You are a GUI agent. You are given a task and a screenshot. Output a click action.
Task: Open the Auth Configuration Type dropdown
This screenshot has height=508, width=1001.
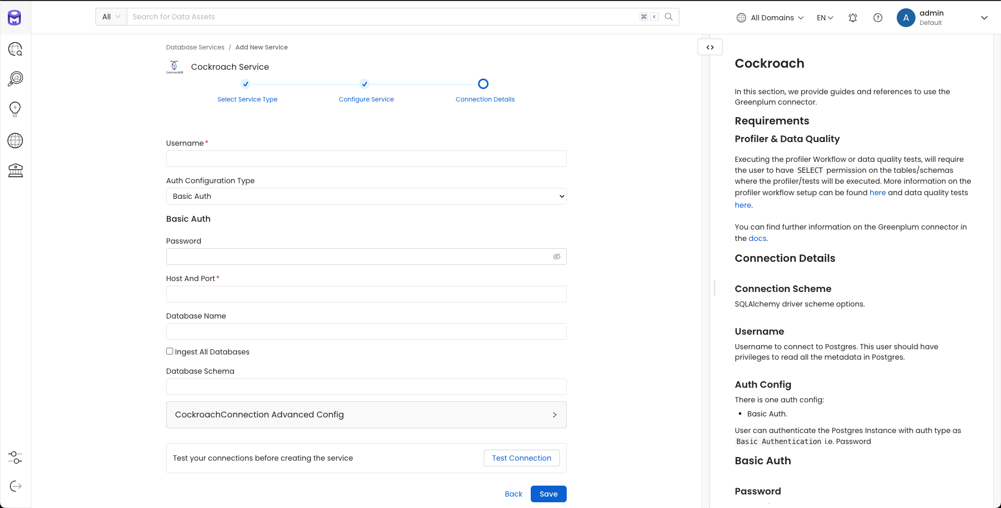pyautogui.click(x=366, y=196)
